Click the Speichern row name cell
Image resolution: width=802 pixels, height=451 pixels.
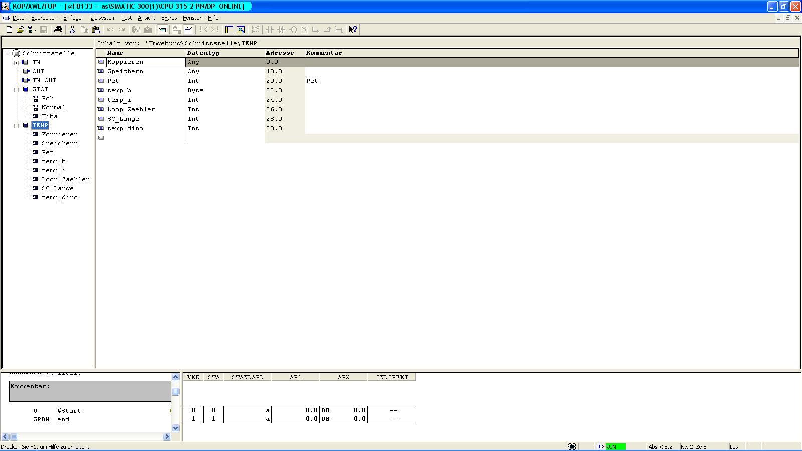click(146, 71)
